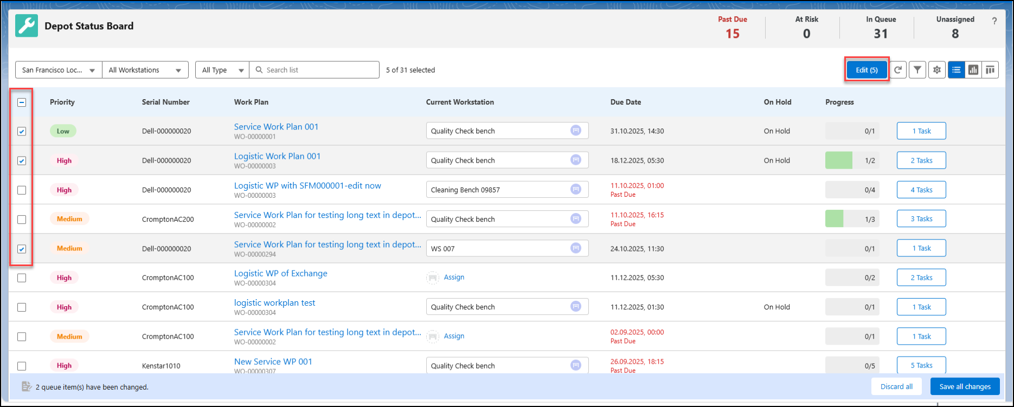1014x407 pixels.
Task: Click workstation icon in Logistic Work Plan 001 row
Action: pos(576,160)
